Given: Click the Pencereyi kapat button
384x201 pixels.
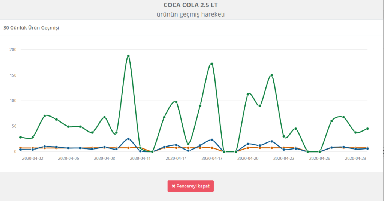Looking at the screenshot, I should 190,186.
